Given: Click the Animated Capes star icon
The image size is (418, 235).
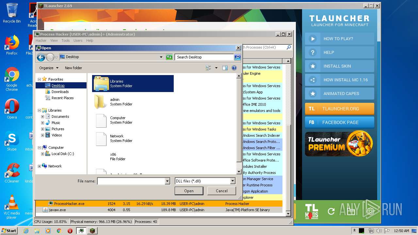Looking at the screenshot, I should pyautogui.click(x=313, y=93).
